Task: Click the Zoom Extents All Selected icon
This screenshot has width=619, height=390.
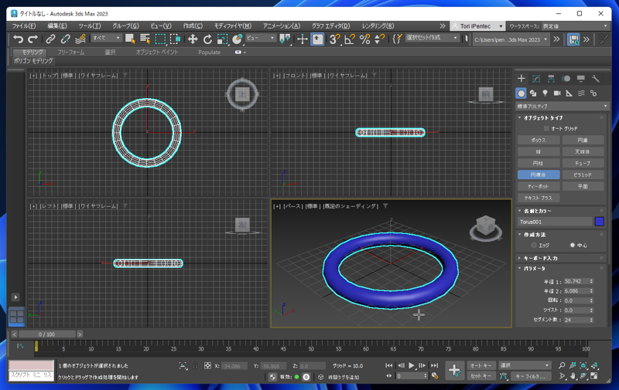Action: coord(593,365)
